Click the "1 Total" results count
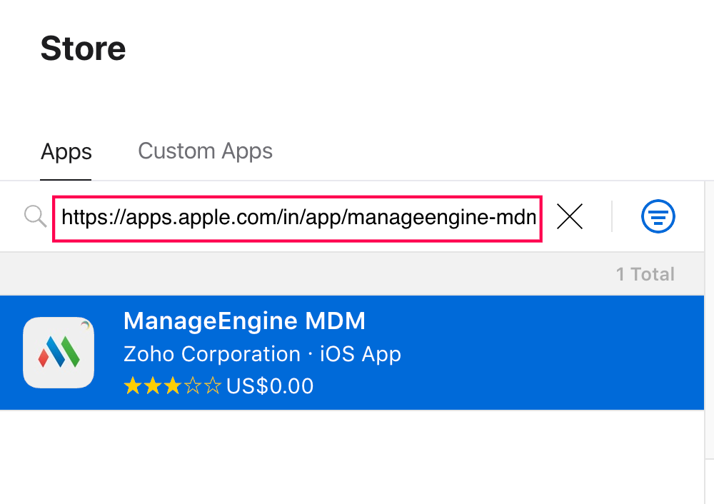This screenshot has height=504, width=714. click(645, 274)
